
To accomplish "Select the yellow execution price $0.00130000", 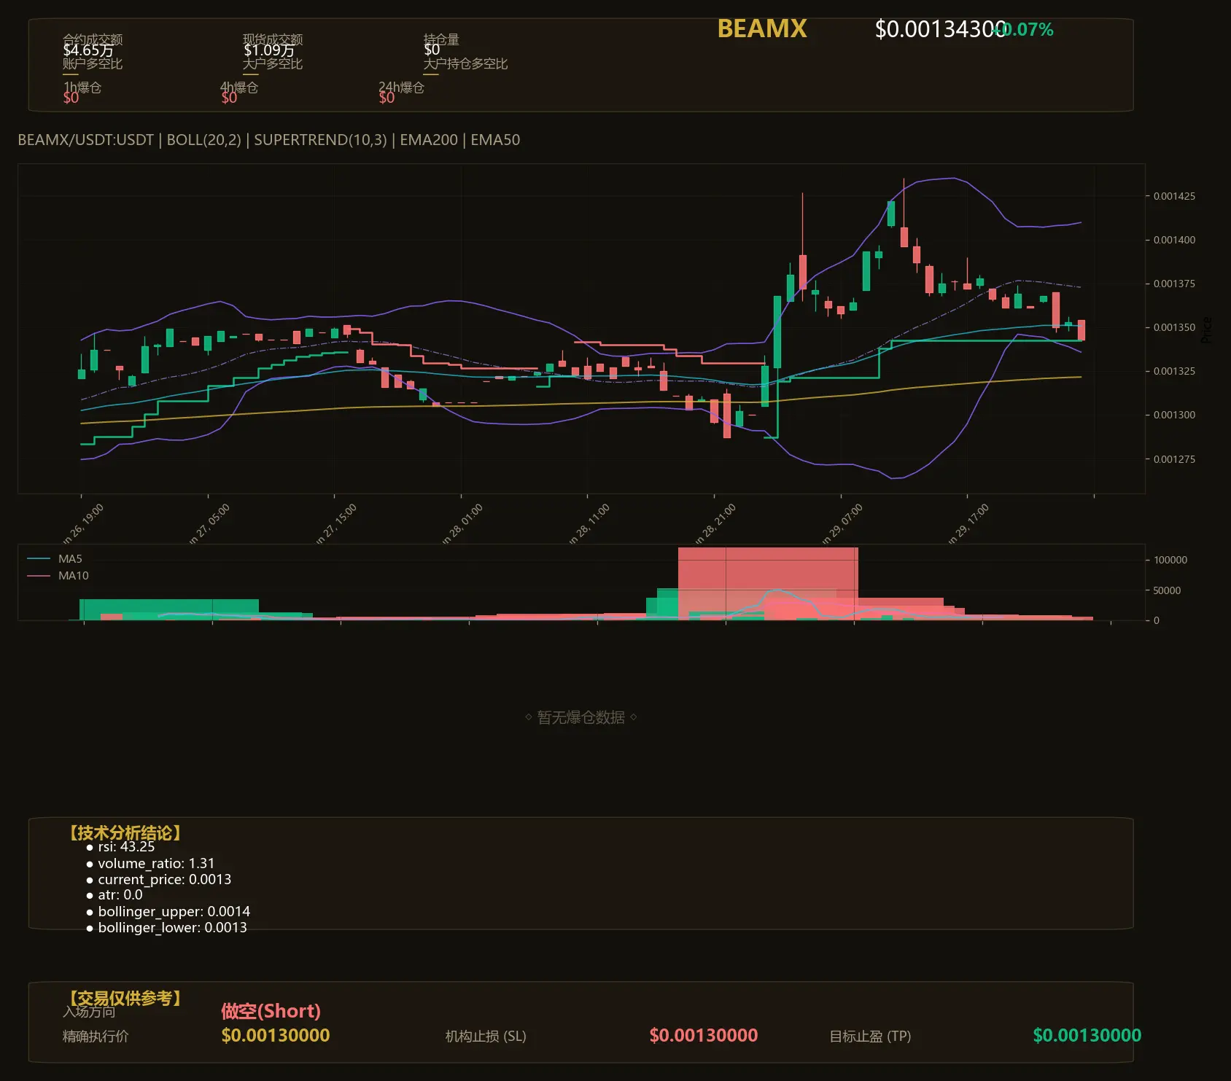I will (276, 1036).
